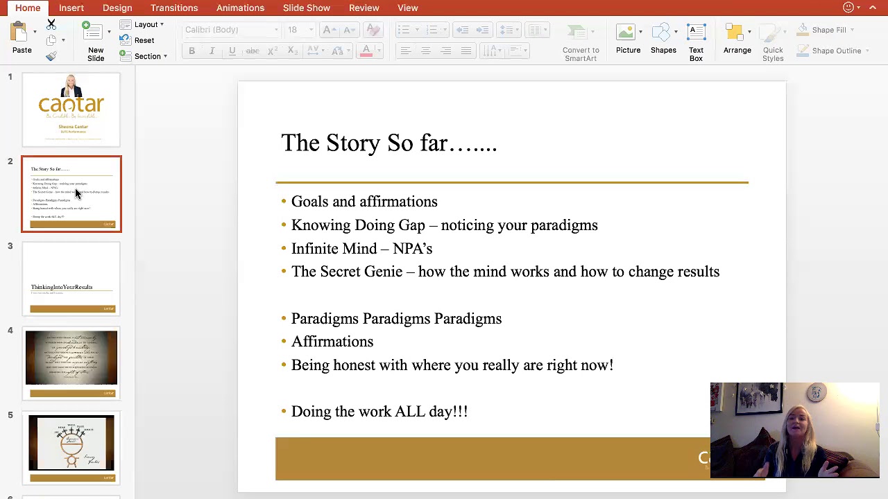Apply subscript formatting
The image size is (888, 499).
pos(293,51)
